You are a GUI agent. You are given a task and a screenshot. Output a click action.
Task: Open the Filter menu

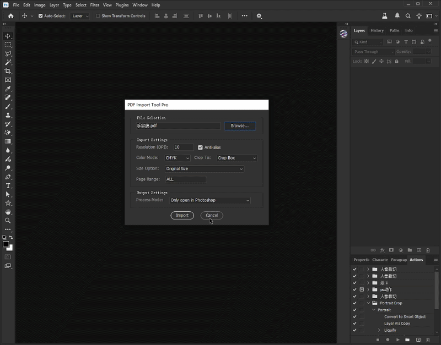pyautogui.click(x=94, y=5)
